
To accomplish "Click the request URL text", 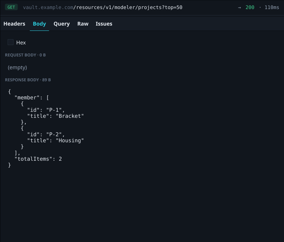I will pos(103,8).
